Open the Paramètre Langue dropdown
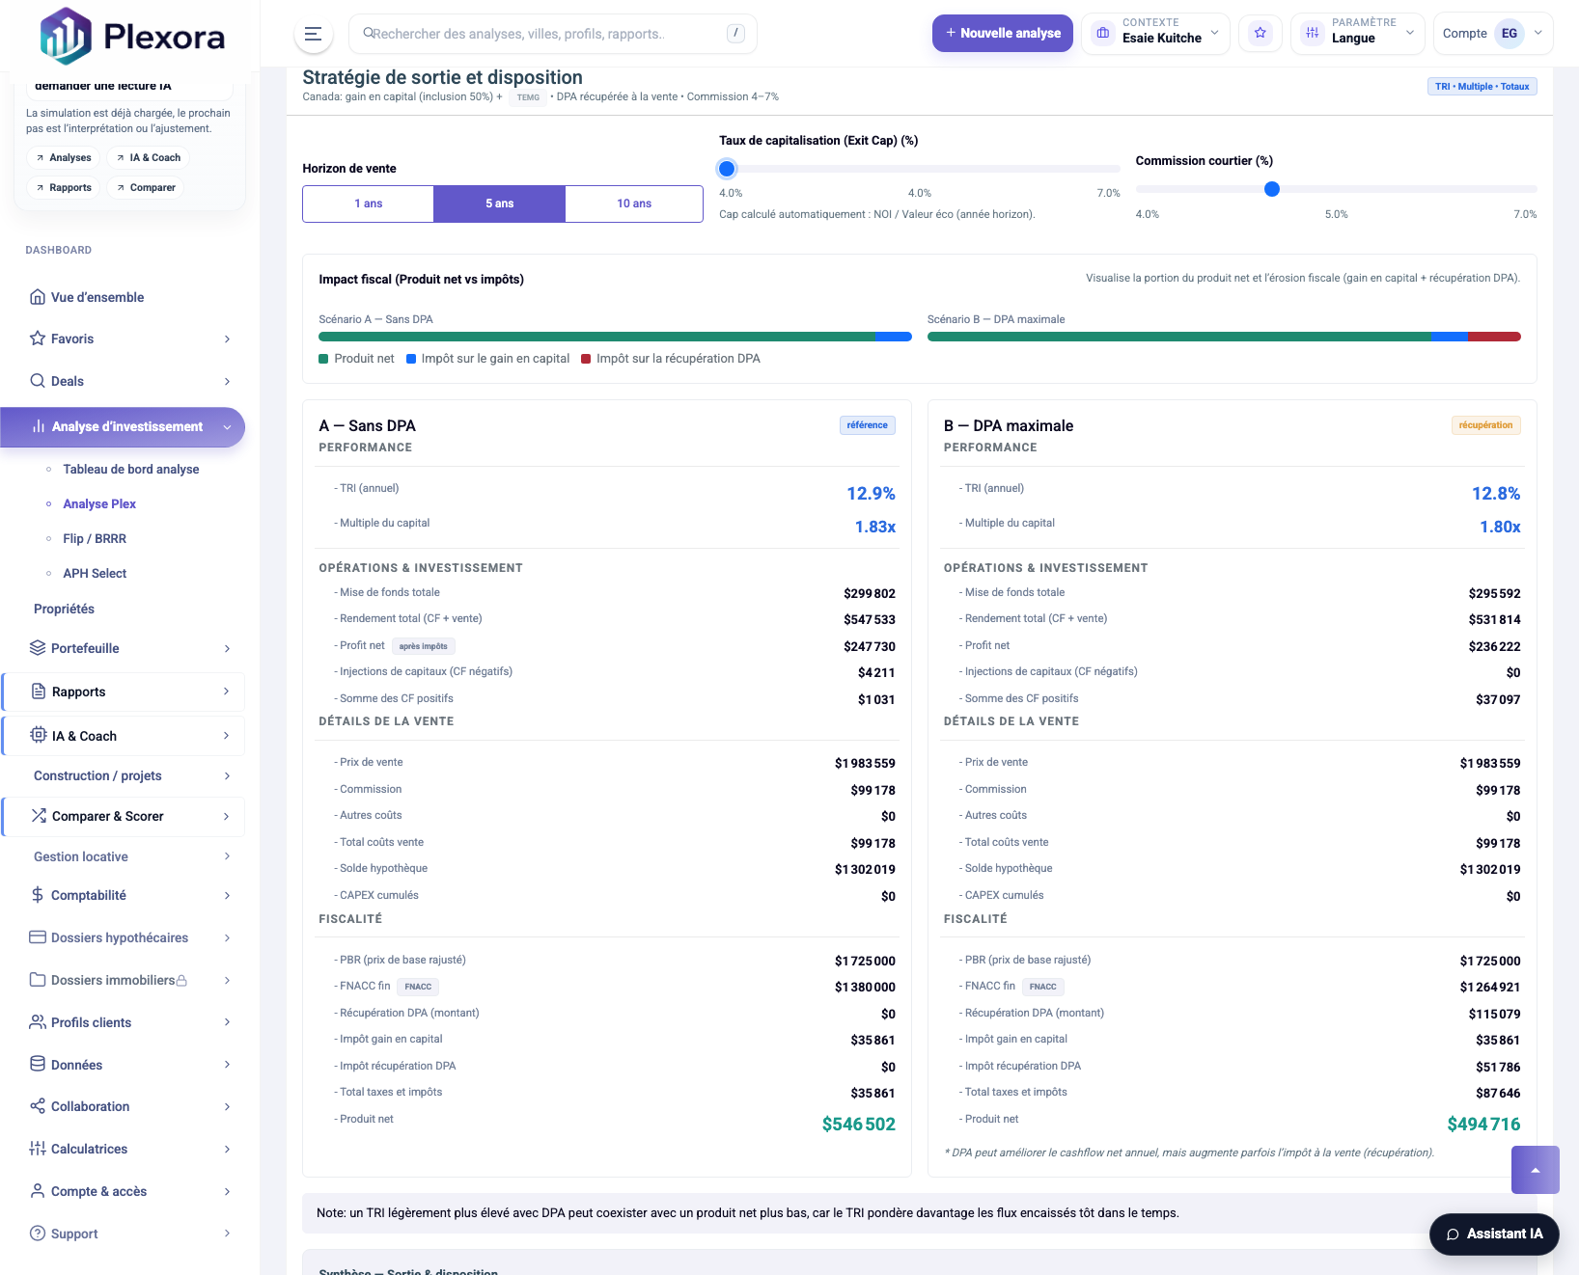This screenshot has width=1579, height=1275. [x=1357, y=34]
